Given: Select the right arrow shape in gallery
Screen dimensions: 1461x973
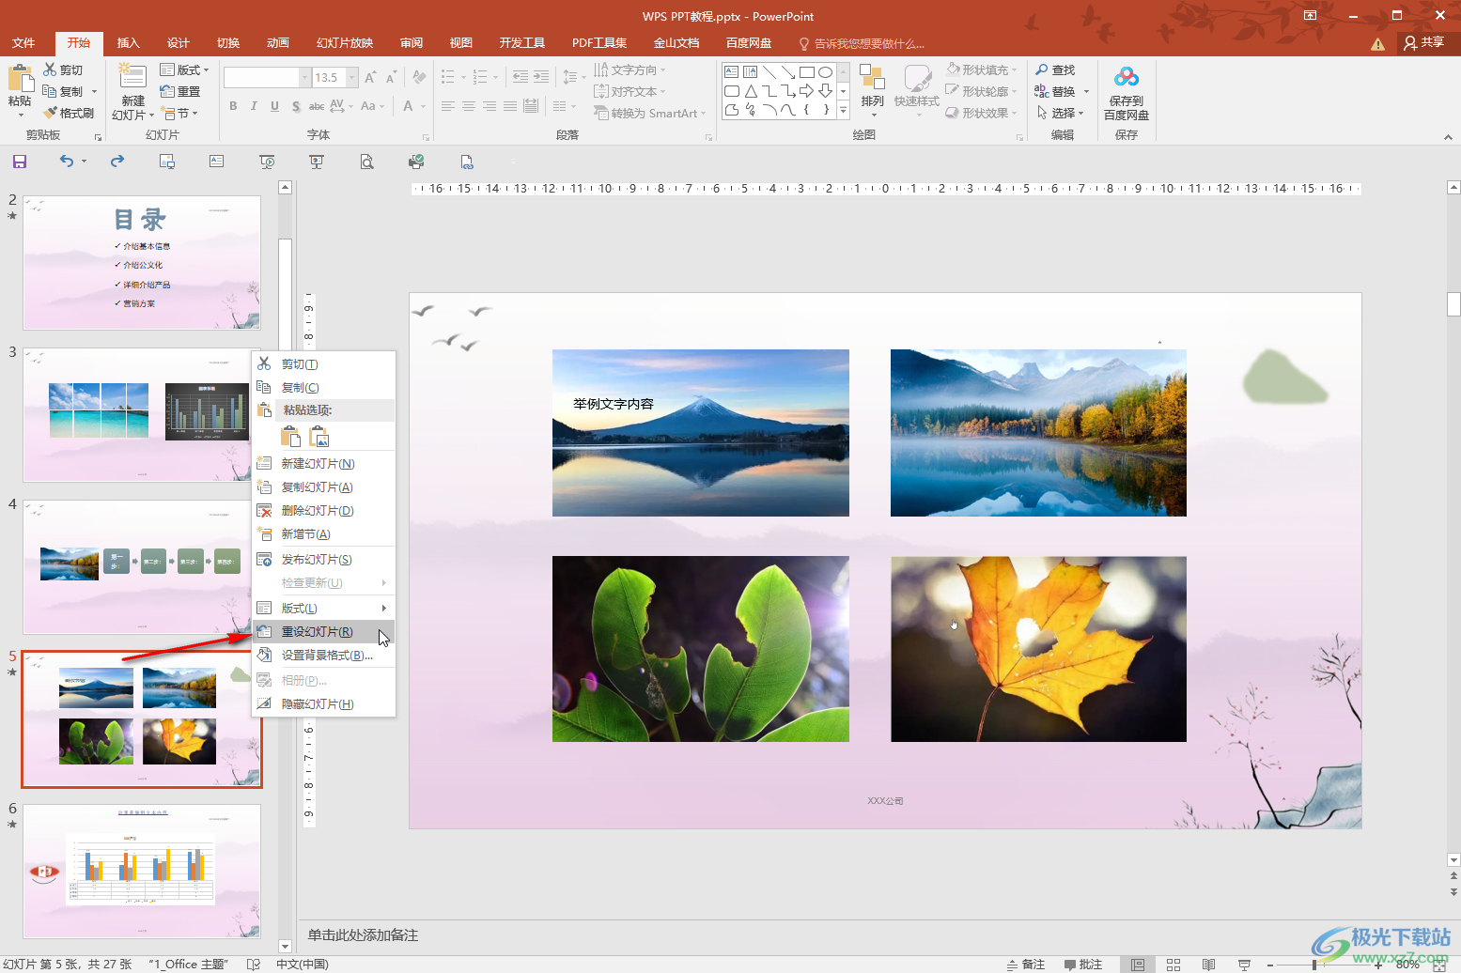Looking at the screenshot, I should (807, 91).
